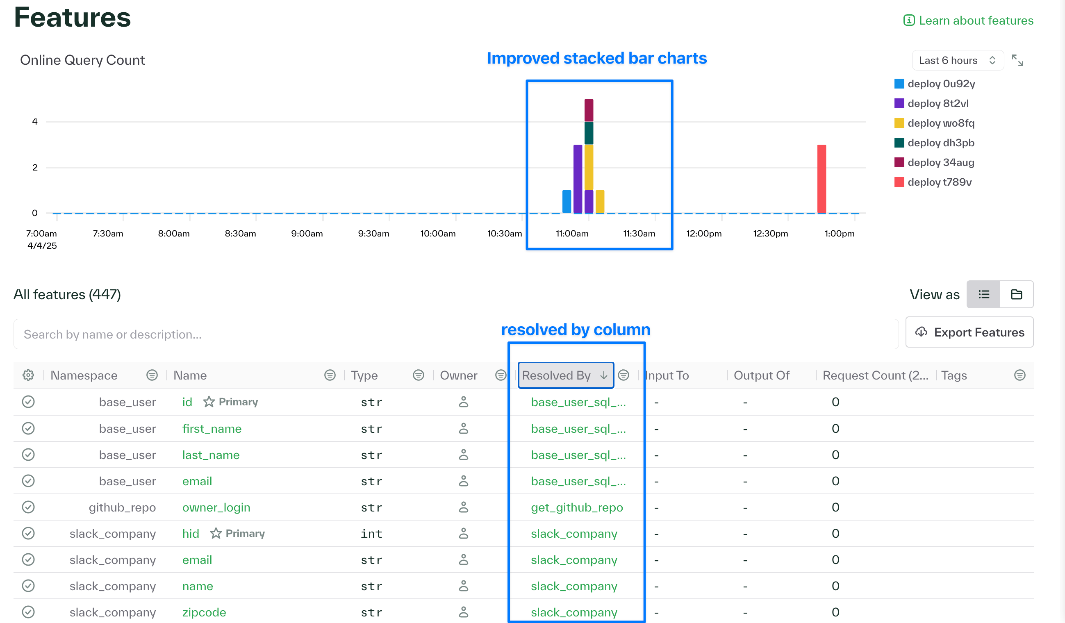Viewport: 1065px width, 623px height.
Task: Toggle check circle on zipcode row
Action: coord(28,612)
